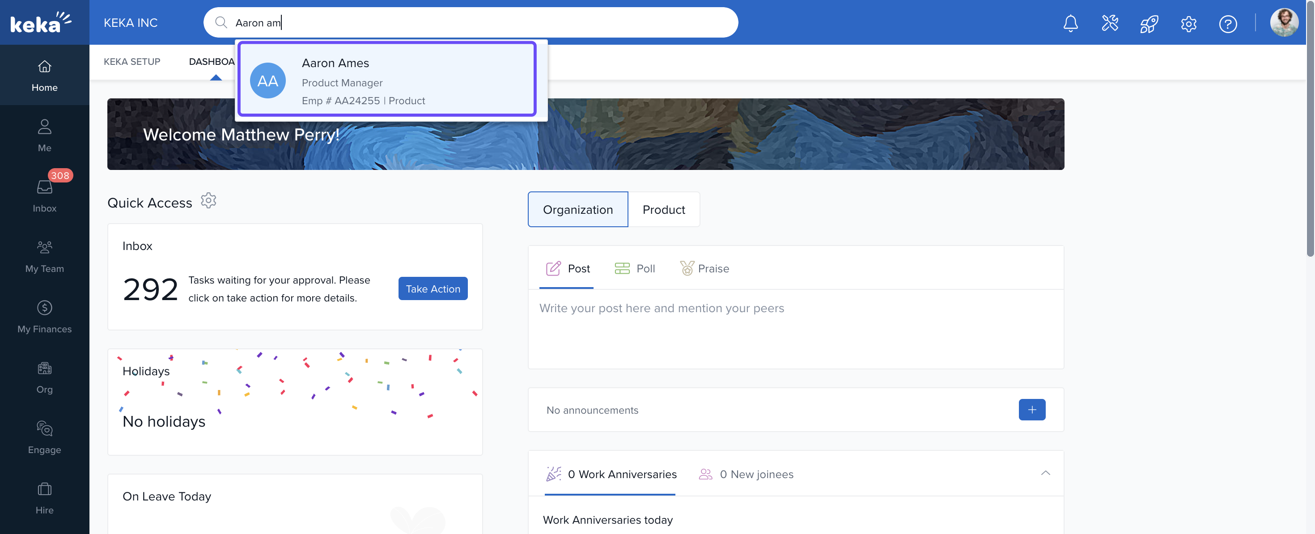Open Inbox in the left sidebar
Viewport: 1315px width, 534px height.
pyautogui.click(x=44, y=195)
